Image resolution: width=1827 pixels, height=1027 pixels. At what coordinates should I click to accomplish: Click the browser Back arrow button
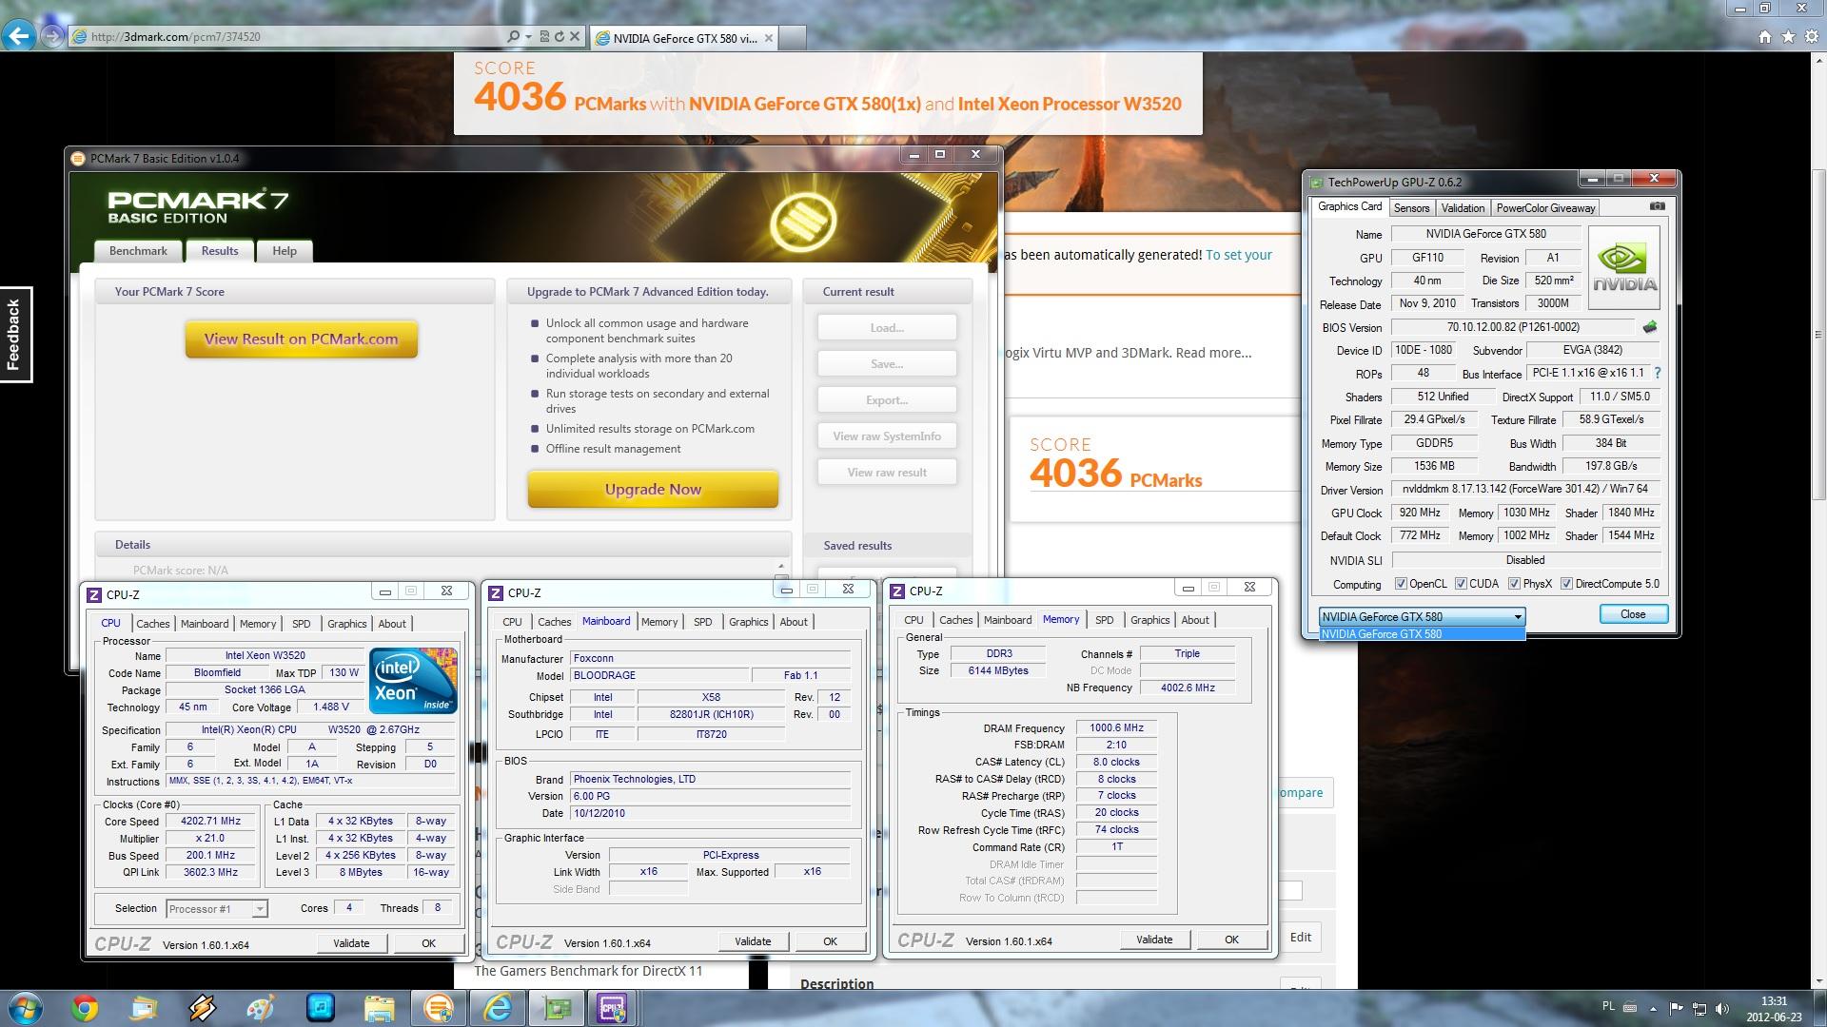coord(18,36)
